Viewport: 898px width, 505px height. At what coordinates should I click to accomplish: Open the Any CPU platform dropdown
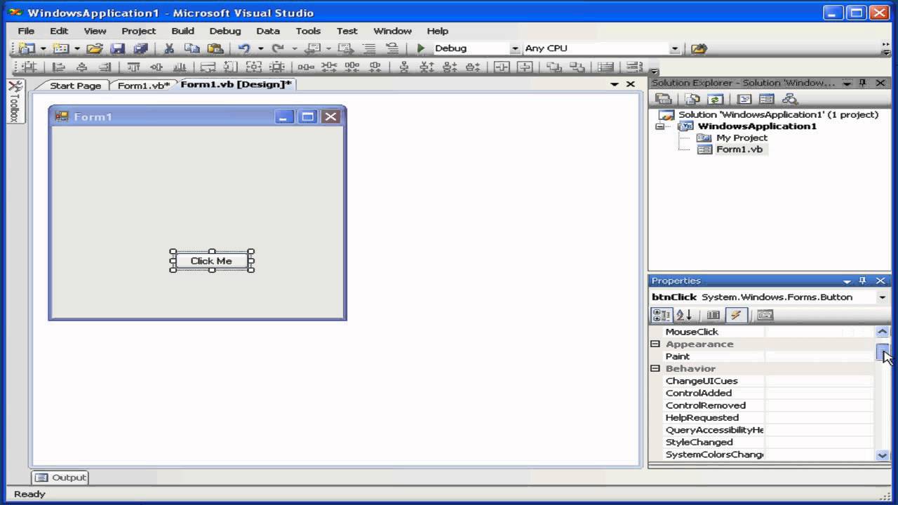pyautogui.click(x=675, y=48)
